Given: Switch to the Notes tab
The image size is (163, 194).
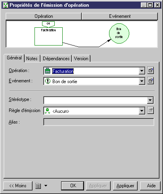Looking at the screenshot, I should [32, 59].
